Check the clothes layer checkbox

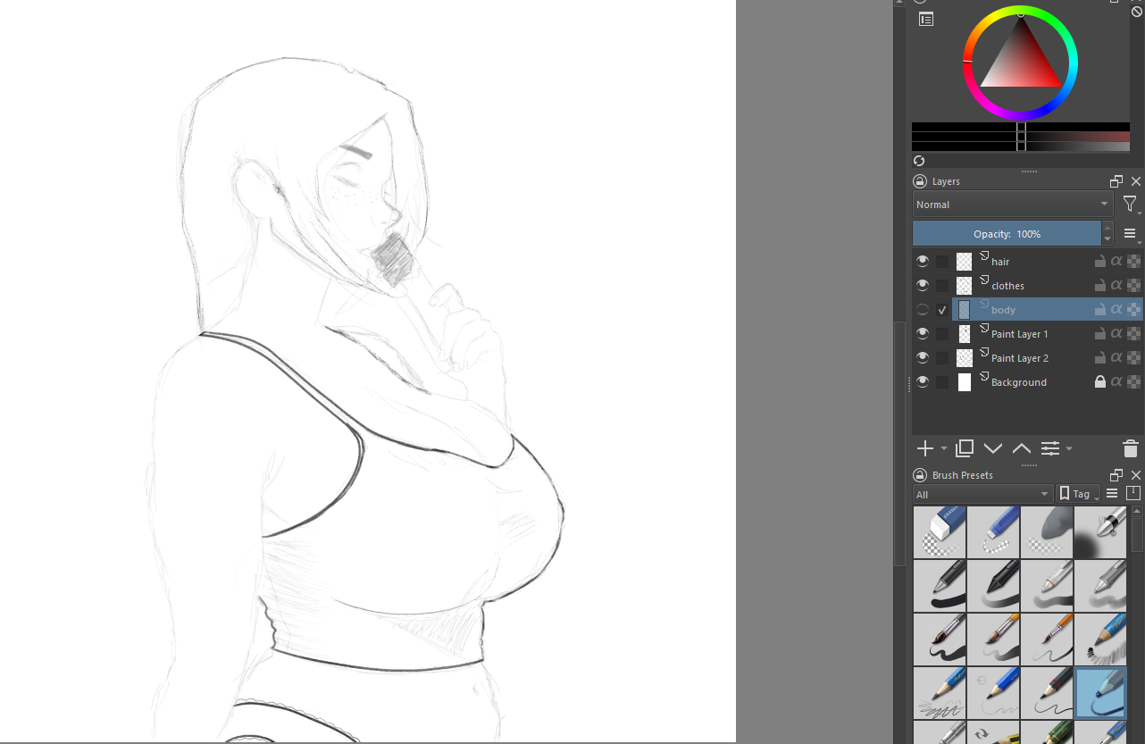[942, 286]
